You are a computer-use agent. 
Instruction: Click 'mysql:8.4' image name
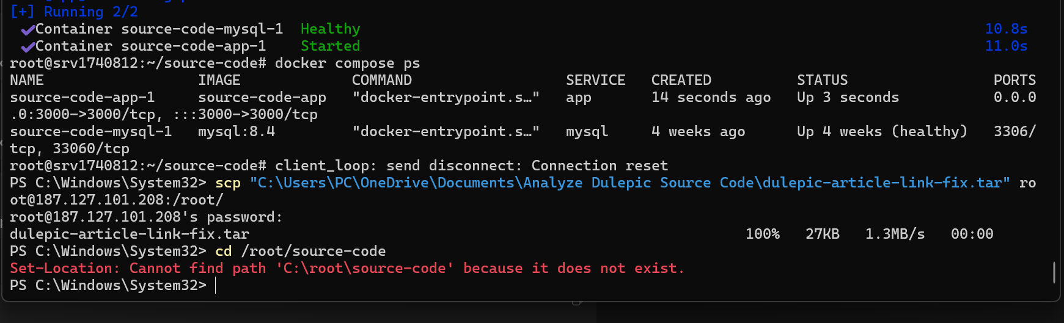coord(237,132)
